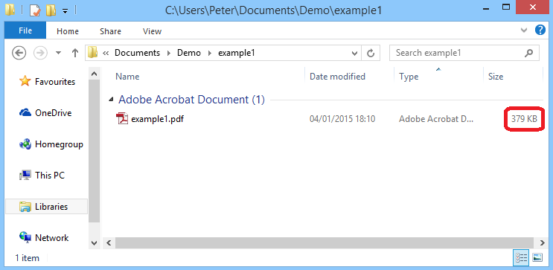Sort by the Date modified column header
Image resolution: width=553 pixels, height=270 pixels.
337,77
